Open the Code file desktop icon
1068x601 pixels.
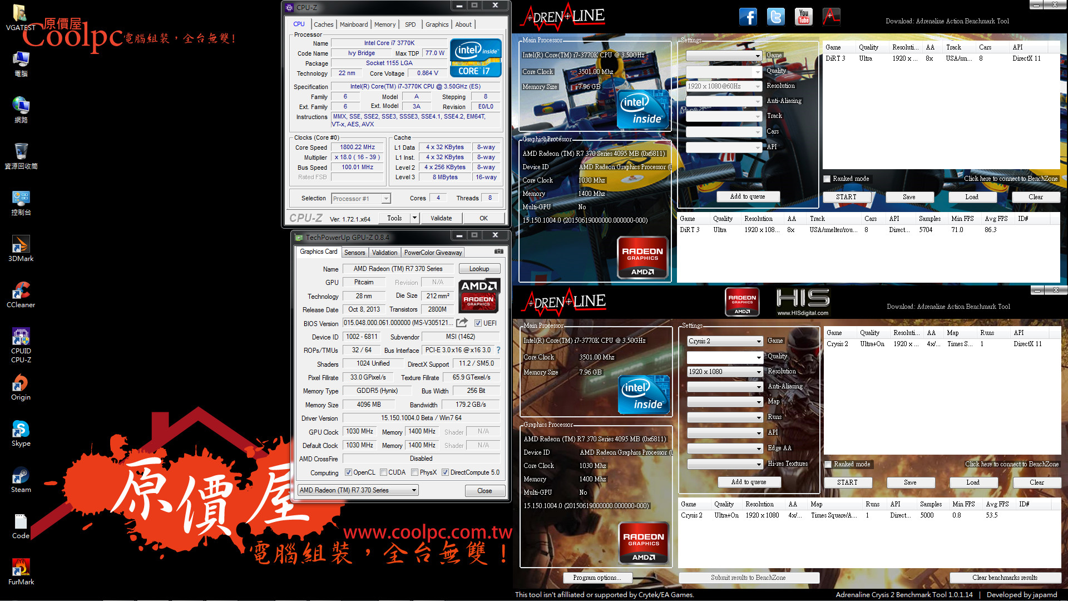[x=21, y=525]
